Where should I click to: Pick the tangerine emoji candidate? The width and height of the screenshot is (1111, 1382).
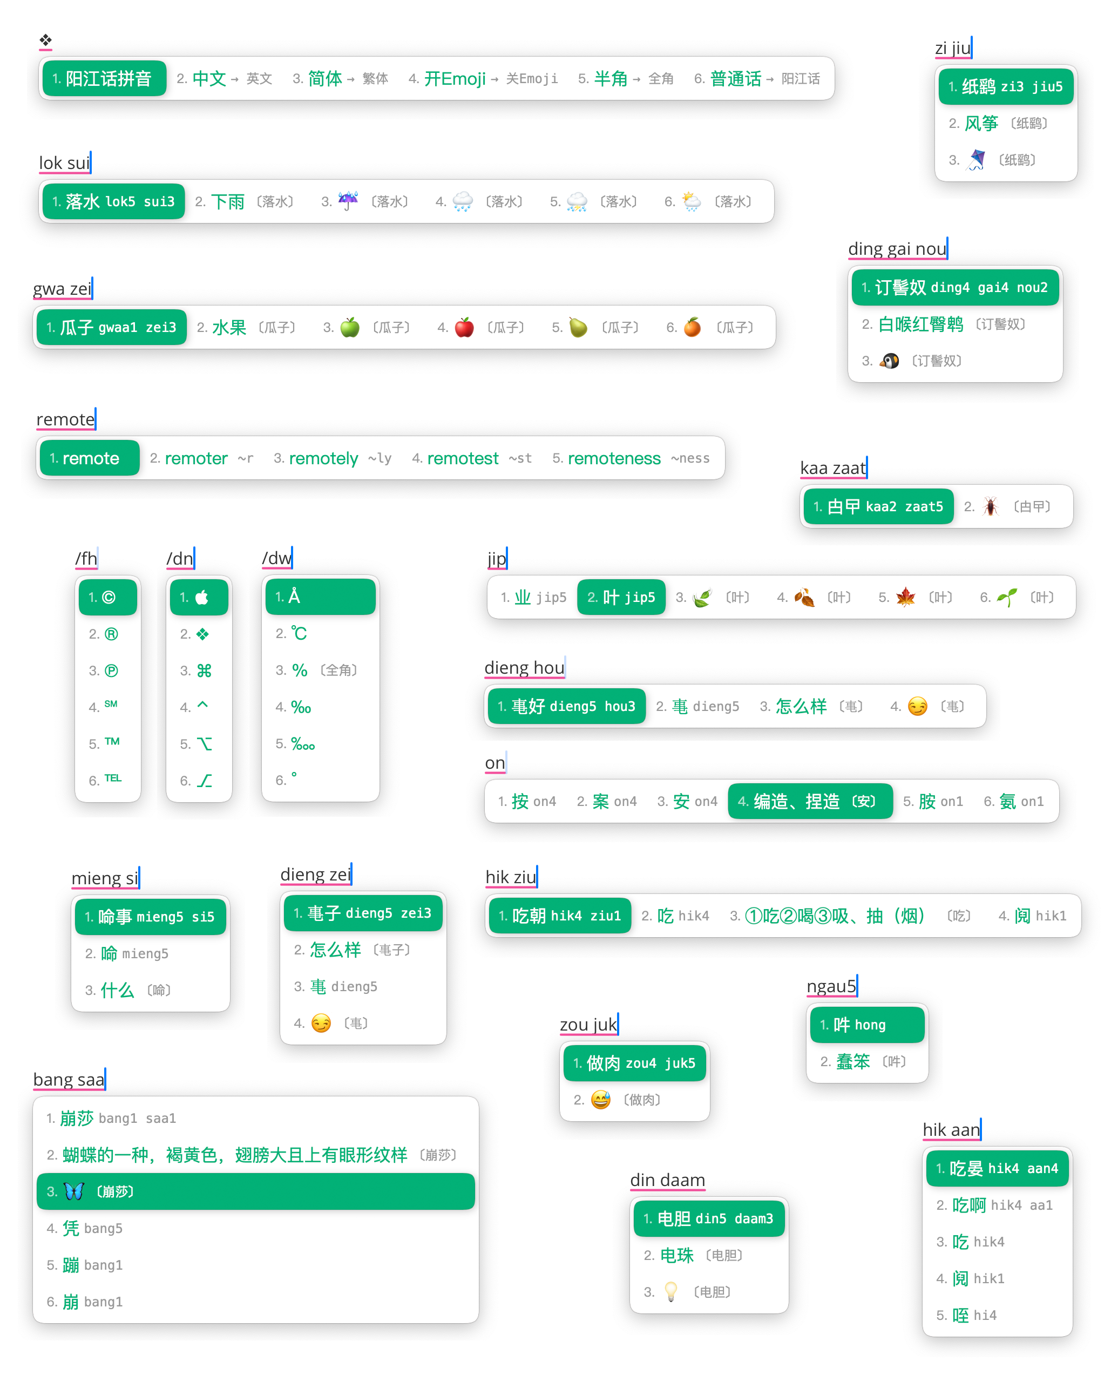pyautogui.click(x=693, y=327)
